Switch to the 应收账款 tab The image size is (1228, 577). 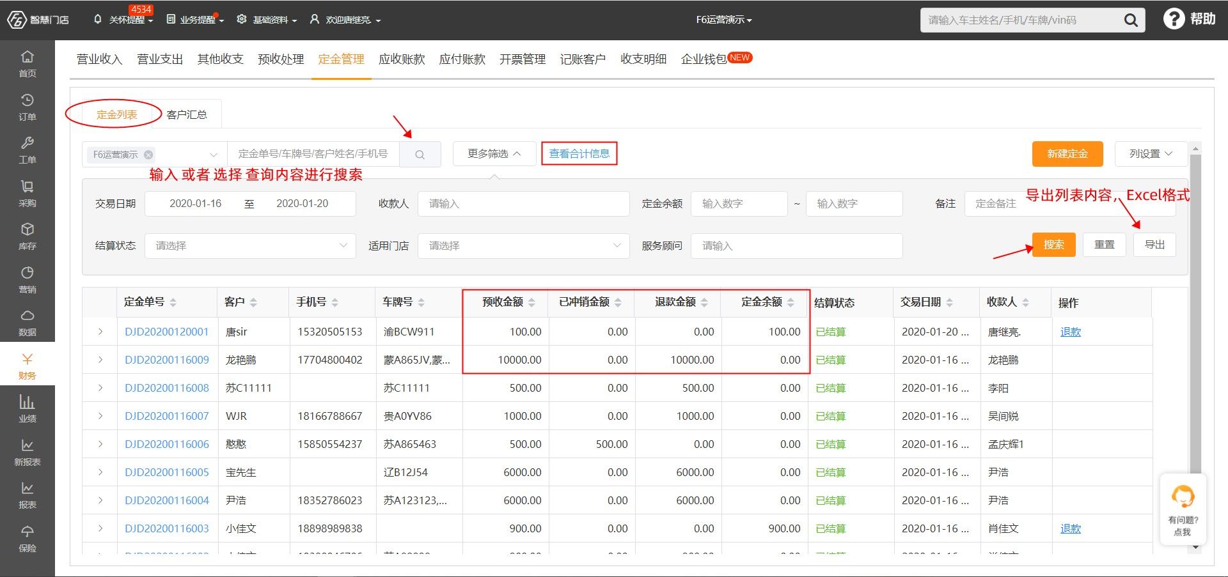click(402, 59)
